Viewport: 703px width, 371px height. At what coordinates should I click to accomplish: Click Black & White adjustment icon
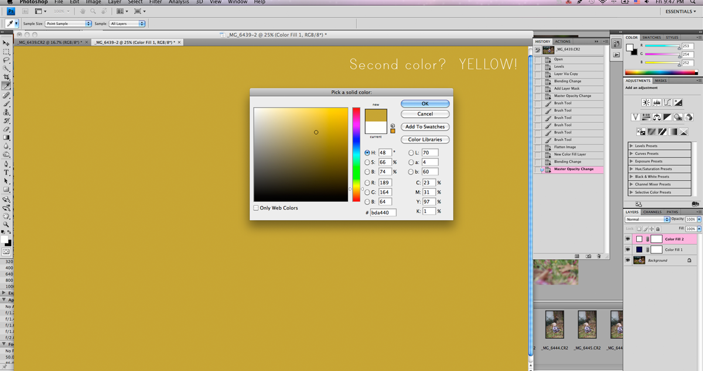click(667, 117)
